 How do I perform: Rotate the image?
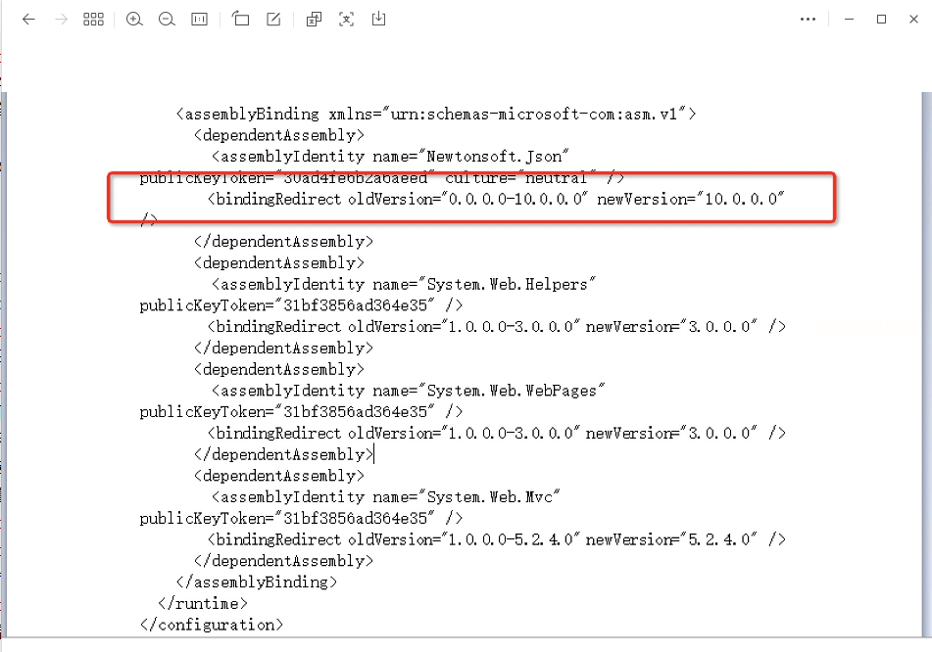coord(241,20)
